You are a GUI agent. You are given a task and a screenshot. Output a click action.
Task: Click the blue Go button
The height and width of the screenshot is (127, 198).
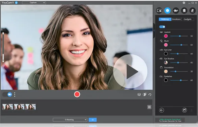point(93,120)
